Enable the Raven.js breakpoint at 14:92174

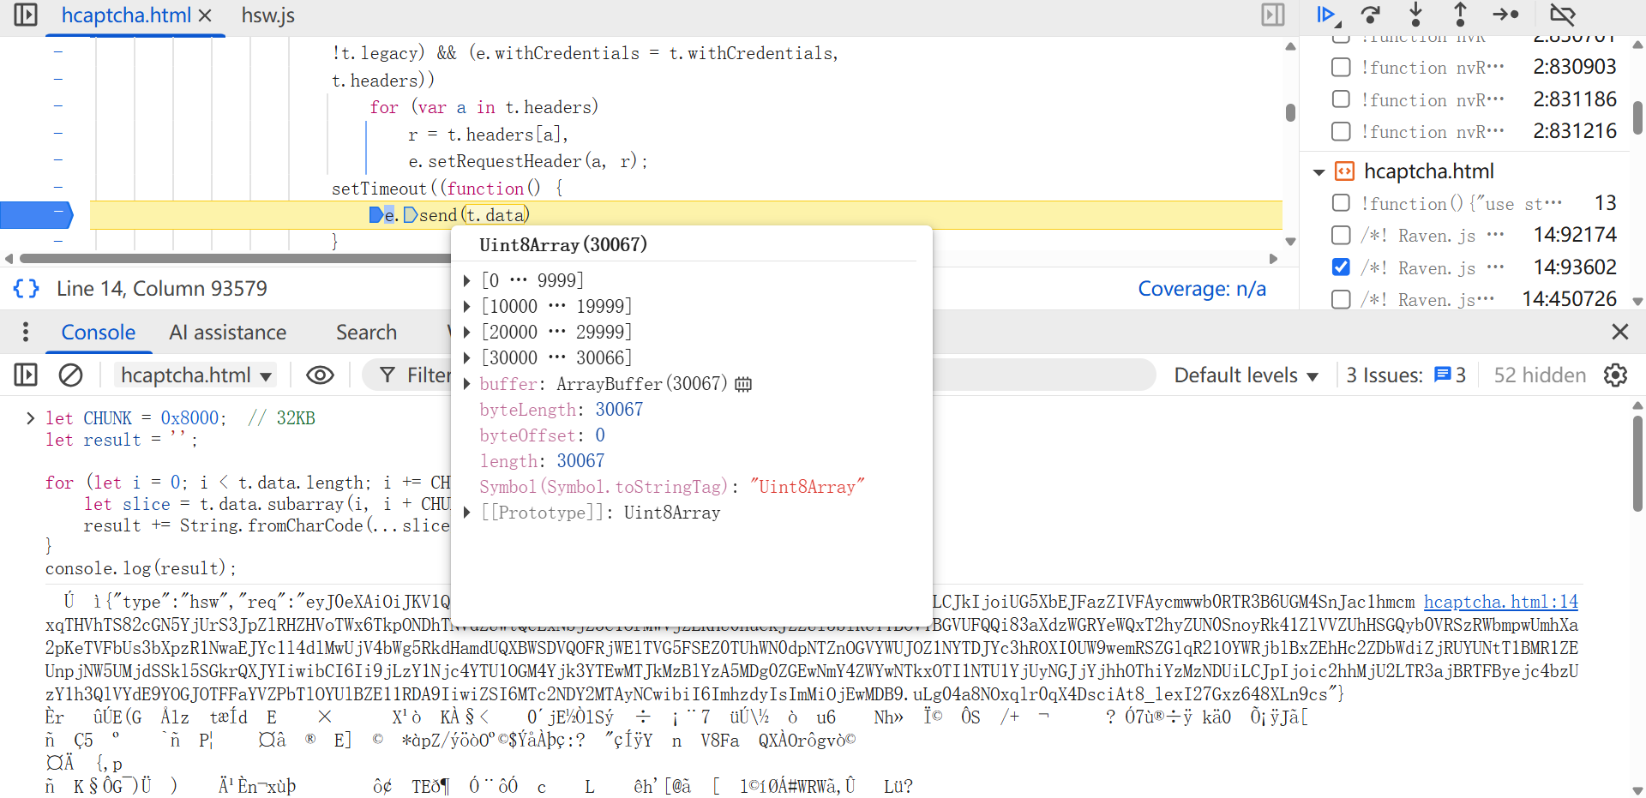pos(1341,235)
